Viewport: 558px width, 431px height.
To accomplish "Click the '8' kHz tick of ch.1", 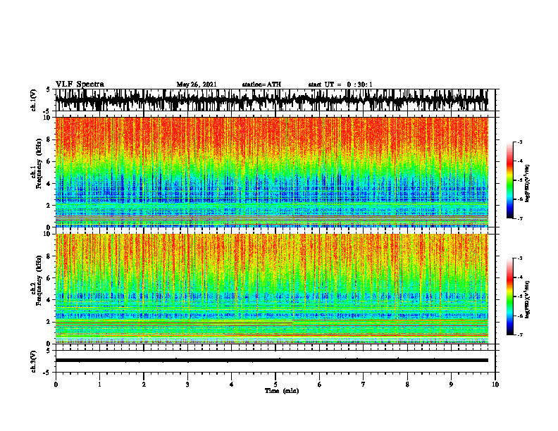I will point(49,139).
